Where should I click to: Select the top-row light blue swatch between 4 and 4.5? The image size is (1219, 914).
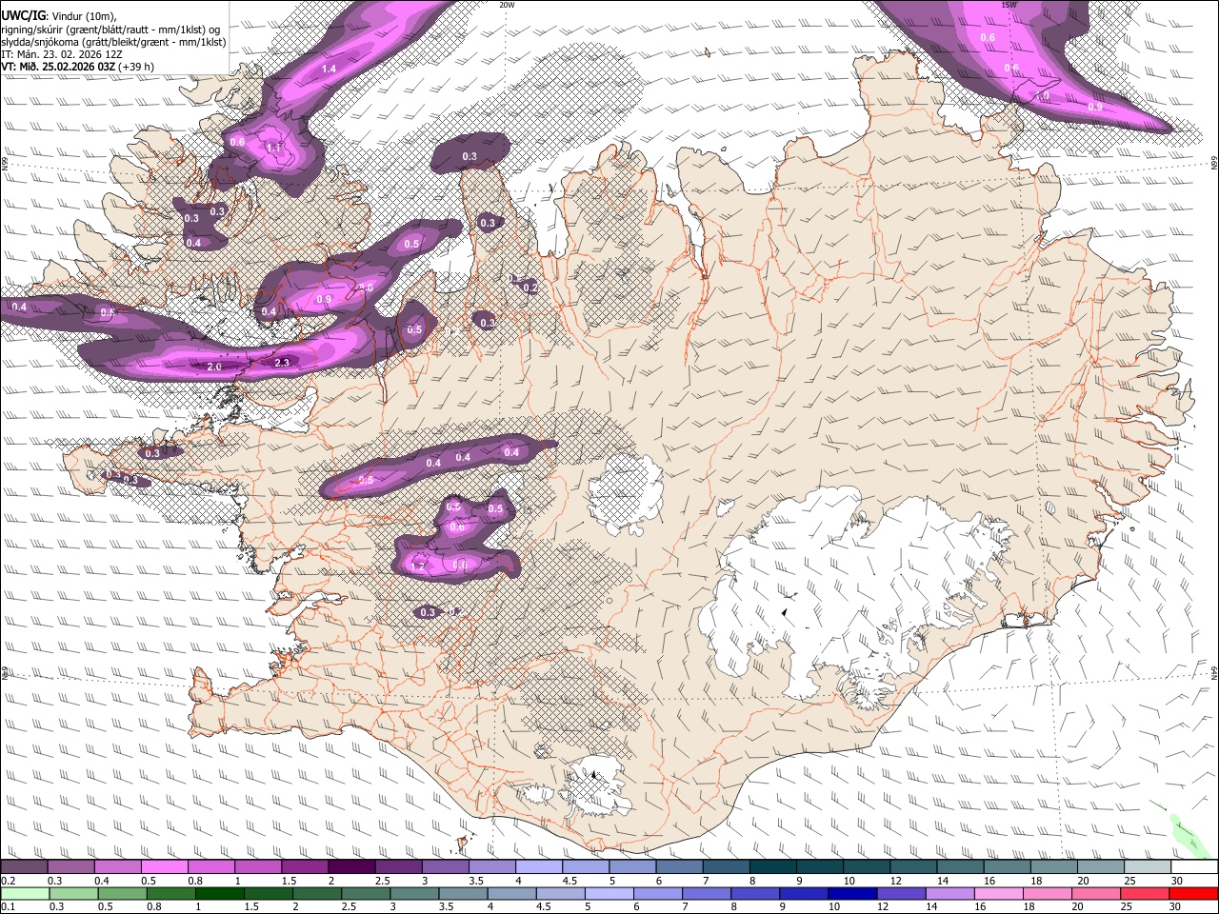(538, 867)
